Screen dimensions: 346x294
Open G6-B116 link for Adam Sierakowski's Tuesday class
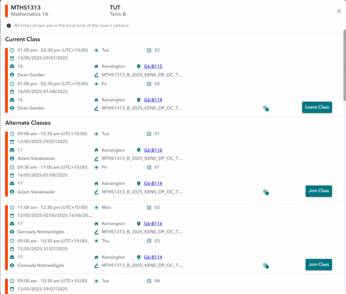[x=153, y=150]
